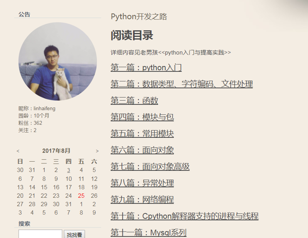Click the 找找看 search button
The height and width of the screenshot is (238, 308).
74,234
